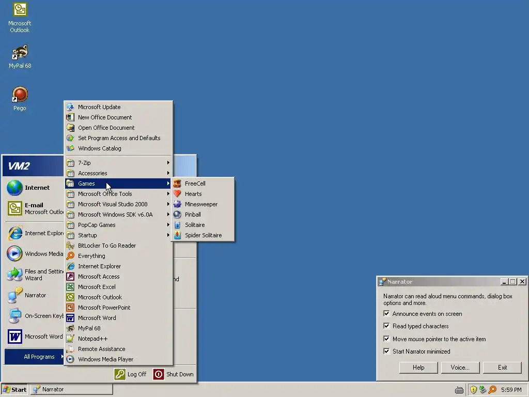Open the Hearts game
This screenshot has width=529, height=397.
pos(203,194)
